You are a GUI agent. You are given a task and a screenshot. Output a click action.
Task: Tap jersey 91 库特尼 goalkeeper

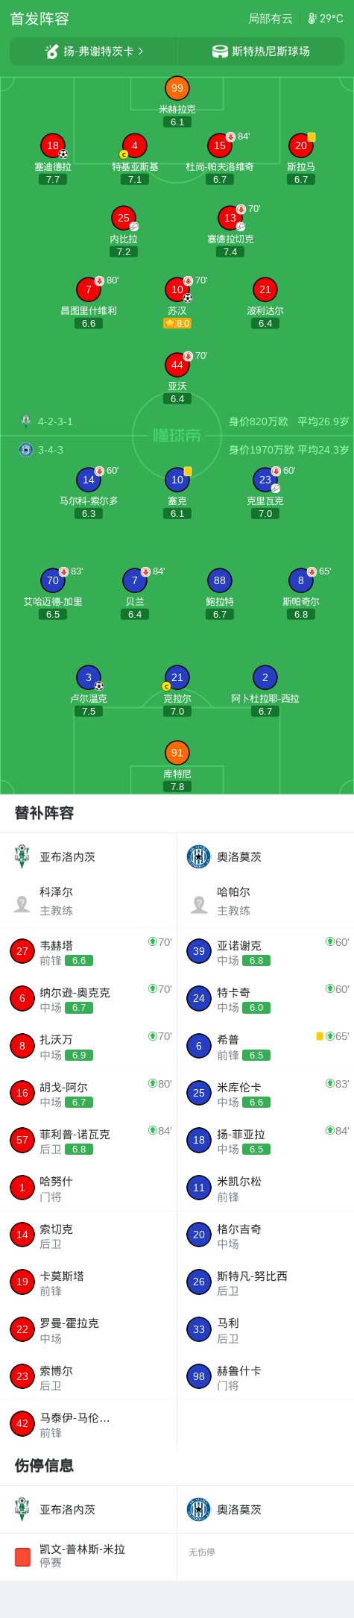177,753
